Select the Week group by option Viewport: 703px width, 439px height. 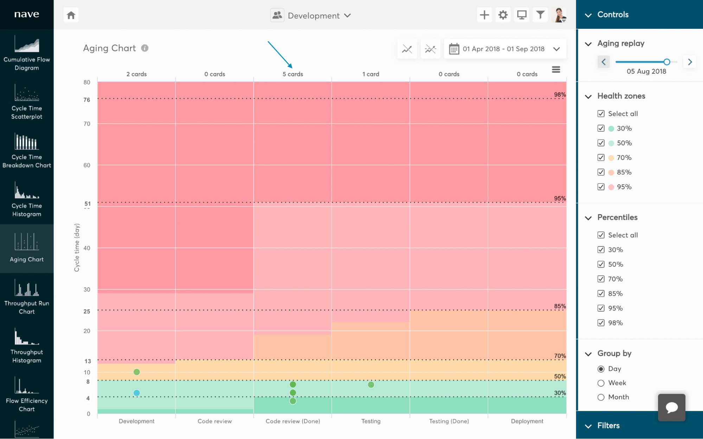(601, 383)
